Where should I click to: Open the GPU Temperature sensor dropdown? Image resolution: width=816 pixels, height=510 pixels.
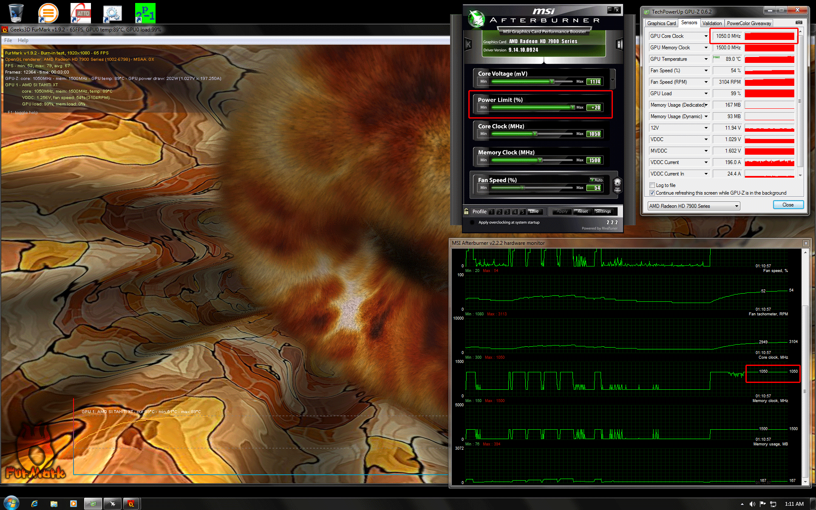[706, 59]
